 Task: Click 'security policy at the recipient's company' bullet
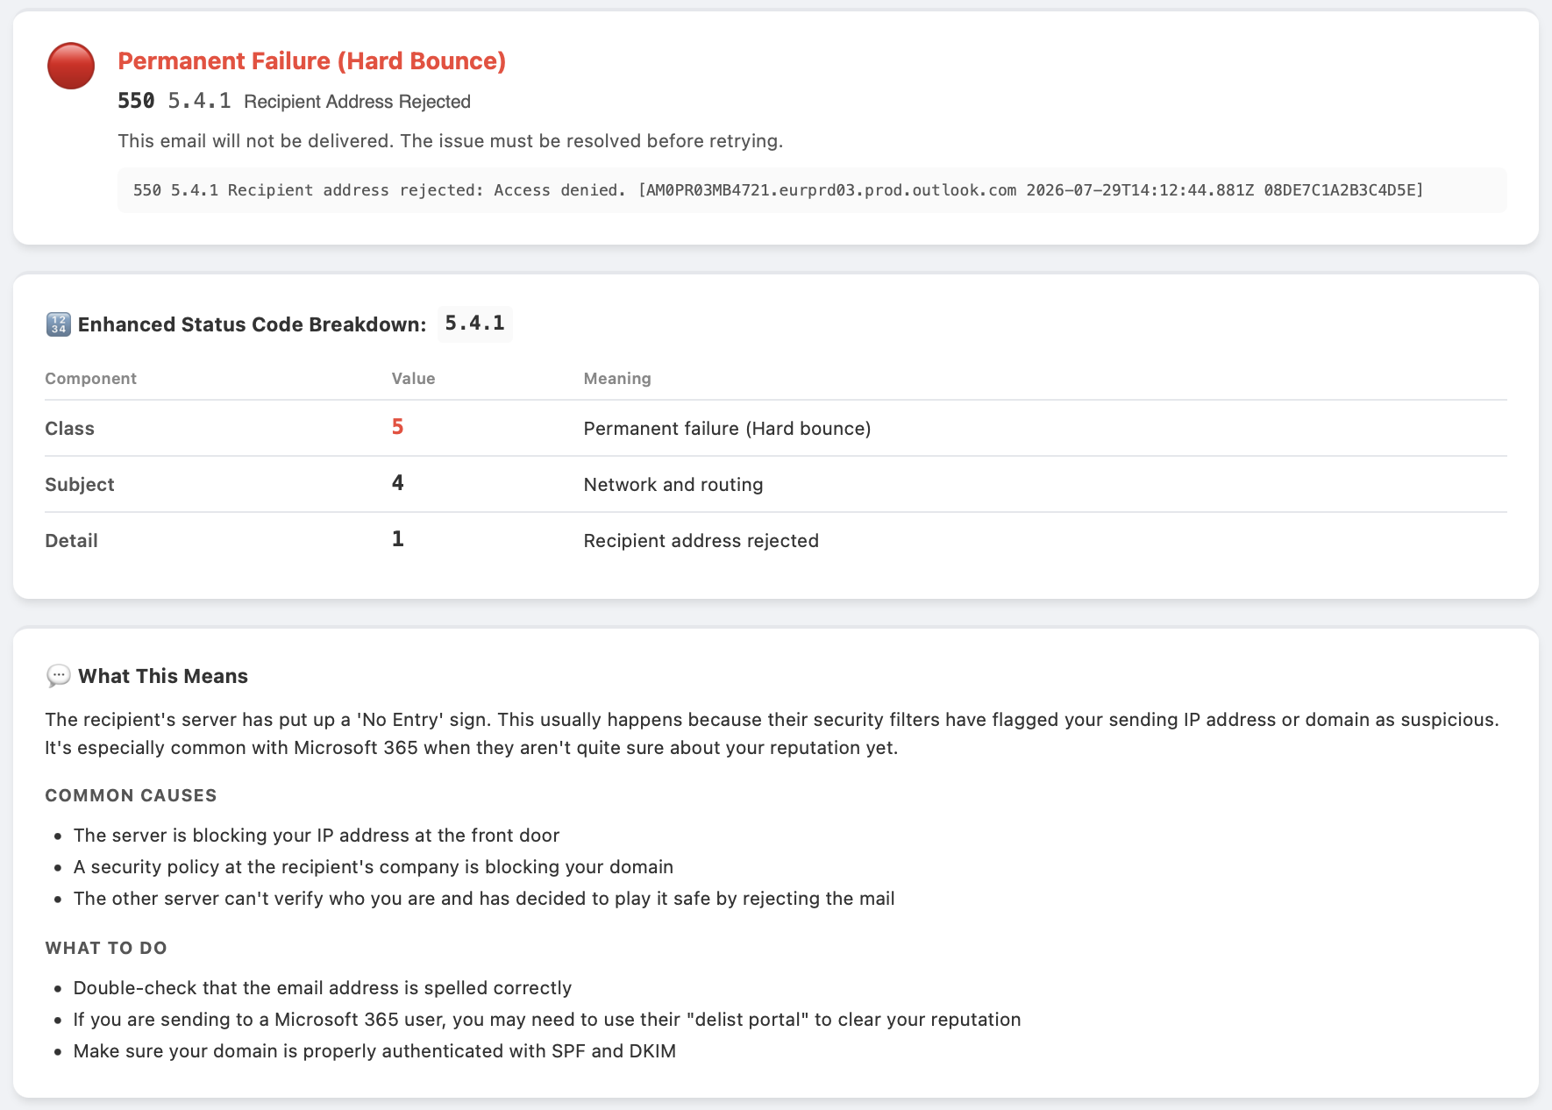pos(373,867)
